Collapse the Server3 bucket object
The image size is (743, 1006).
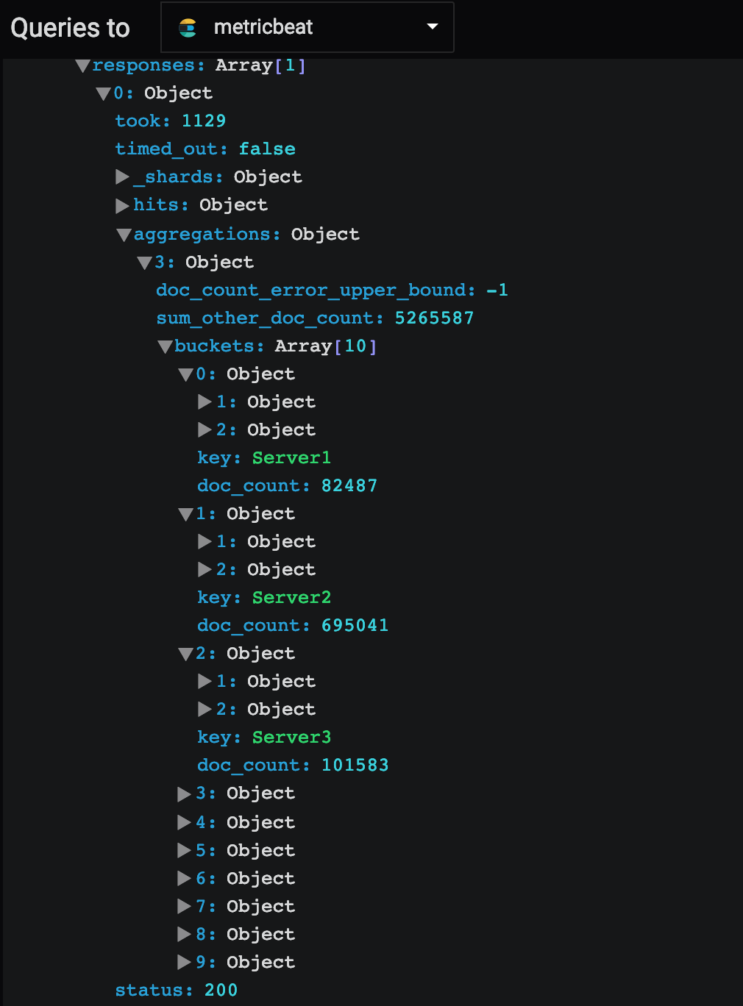click(185, 654)
